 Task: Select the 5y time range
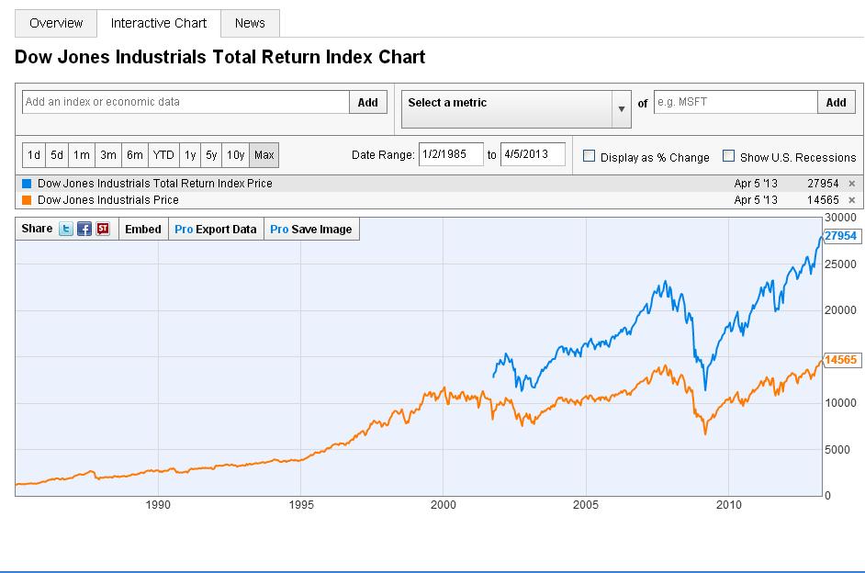click(211, 155)
